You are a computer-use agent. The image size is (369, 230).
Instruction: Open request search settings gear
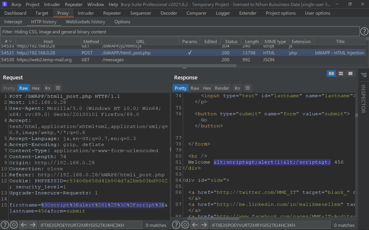tap(14, 225)
